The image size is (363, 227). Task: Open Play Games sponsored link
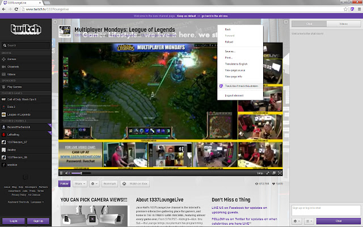pos(26,87)
